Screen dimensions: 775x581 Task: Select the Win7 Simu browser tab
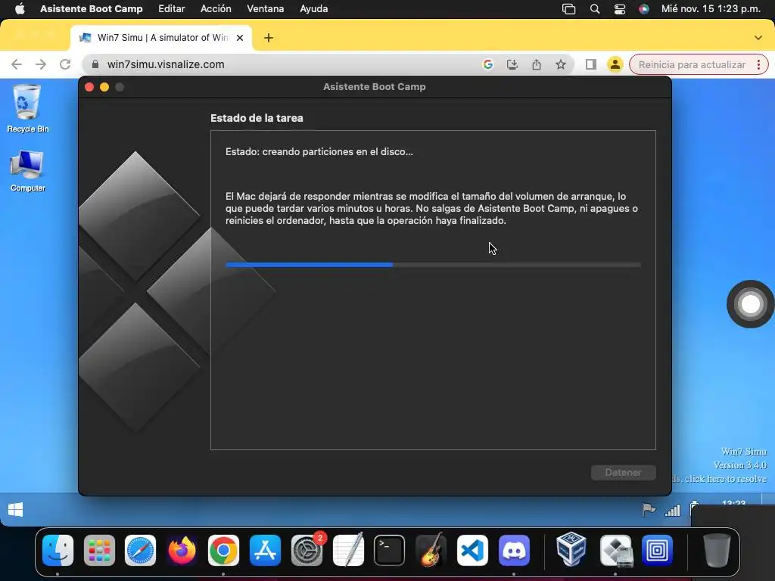162,38
